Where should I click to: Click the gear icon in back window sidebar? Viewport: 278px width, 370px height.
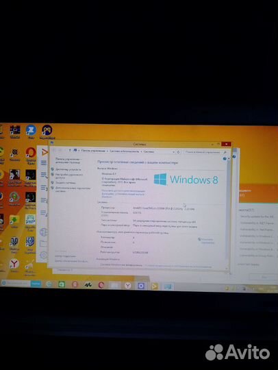point(44,255)
